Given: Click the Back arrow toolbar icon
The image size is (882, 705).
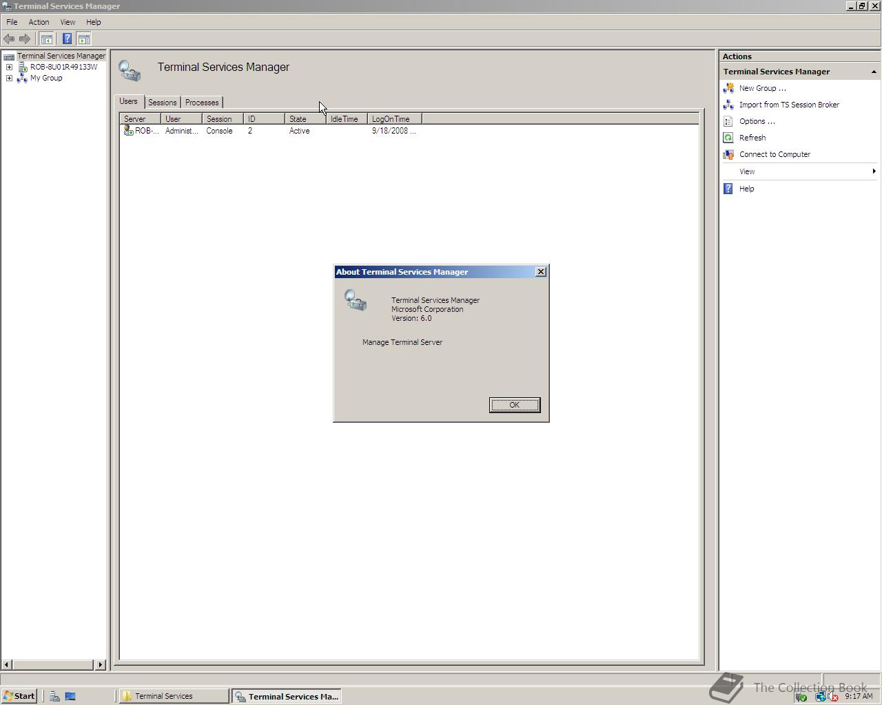Looking at the screenshot, I should (9, 39).
